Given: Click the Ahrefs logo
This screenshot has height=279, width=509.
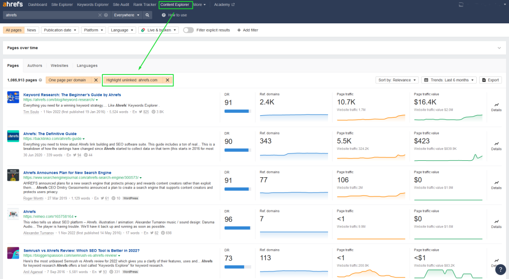Looking at the screenshot, I should click(13, 4).
